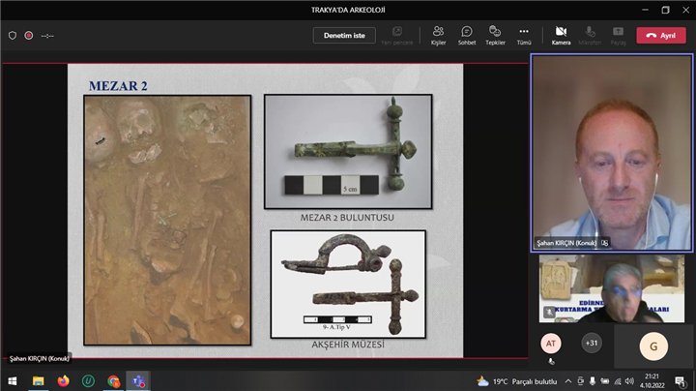Image resolution: width=696 pixels, height=391 pixels.
Task: Toggle the Mikrofon microphone button
Action: tap(589, 35)
